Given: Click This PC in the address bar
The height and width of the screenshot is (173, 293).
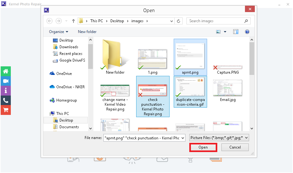Looking at the screenshot, I should (97, 21).
